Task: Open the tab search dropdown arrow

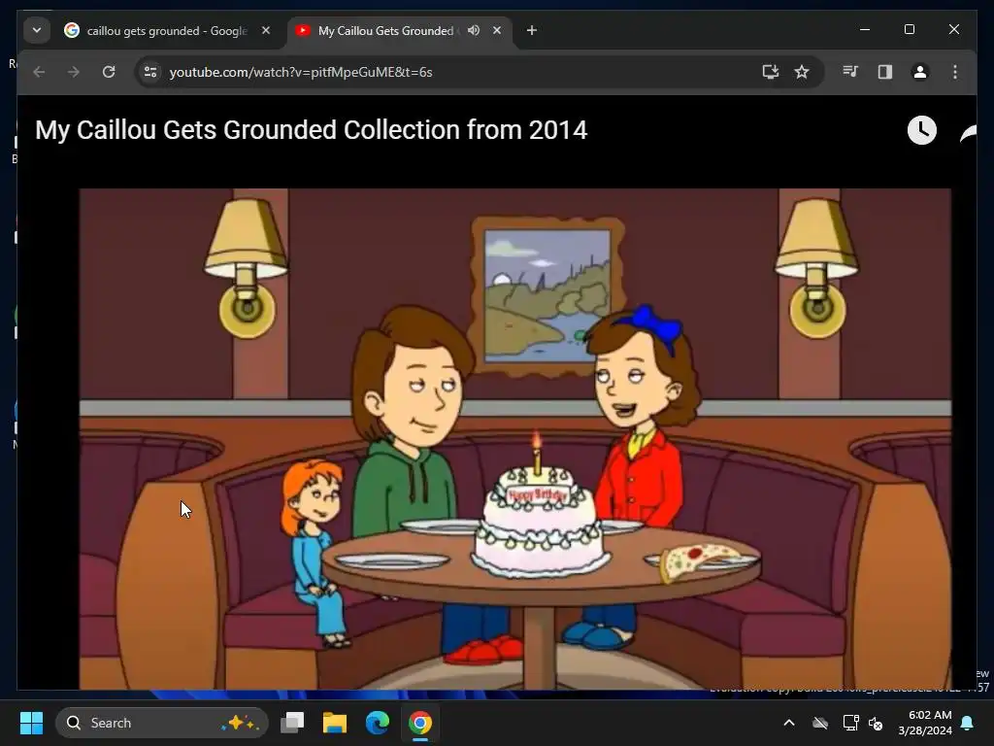Action: pos(37,30)
